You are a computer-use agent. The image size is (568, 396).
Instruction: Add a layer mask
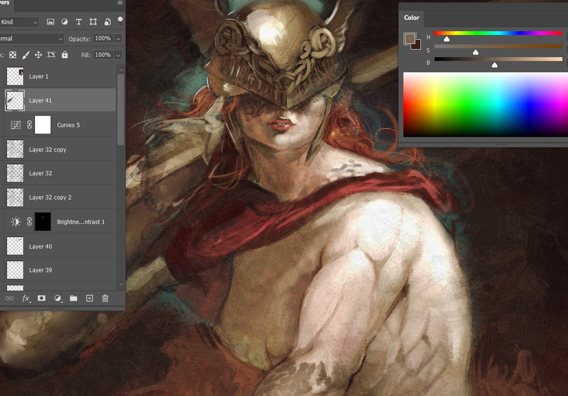[x=42, y=298]
